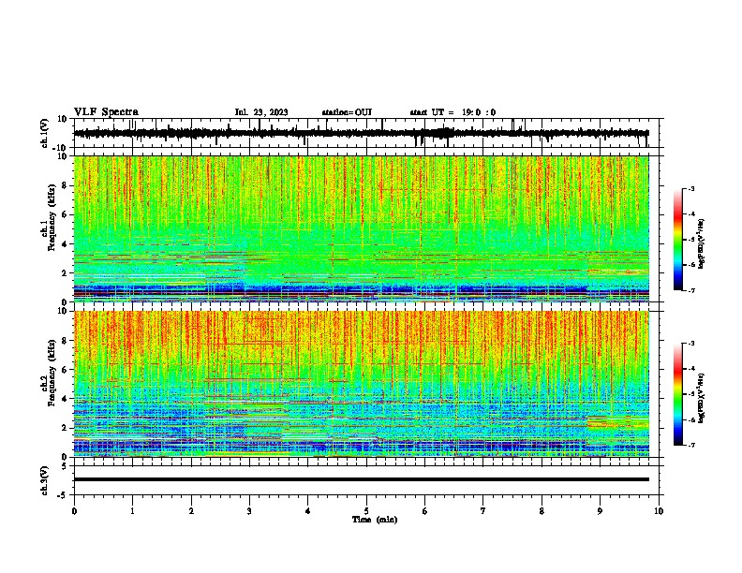Click the 'Time (min)' axis label
Image resolution: width=742 pixels, height=573 pixels.
(375, 520)
